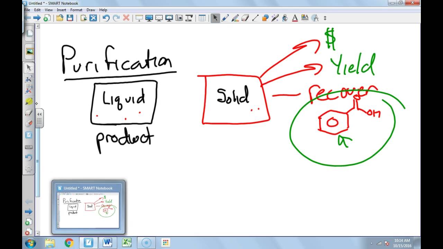Enable Transparent Background mode icon
Viewport: 443px width, 249px height.
pos(159,18)
